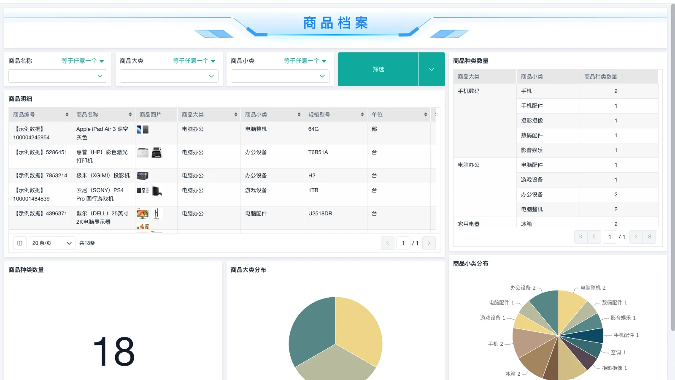Open the 商品大类 filter dropdown

click(x=168, y=76)
